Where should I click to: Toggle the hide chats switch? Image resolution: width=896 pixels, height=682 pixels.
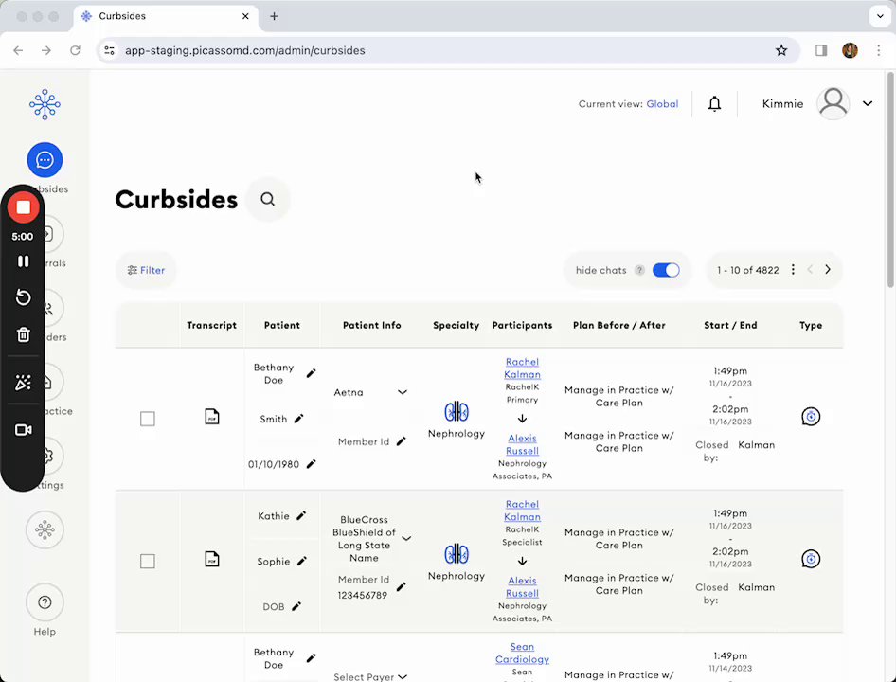666,270
